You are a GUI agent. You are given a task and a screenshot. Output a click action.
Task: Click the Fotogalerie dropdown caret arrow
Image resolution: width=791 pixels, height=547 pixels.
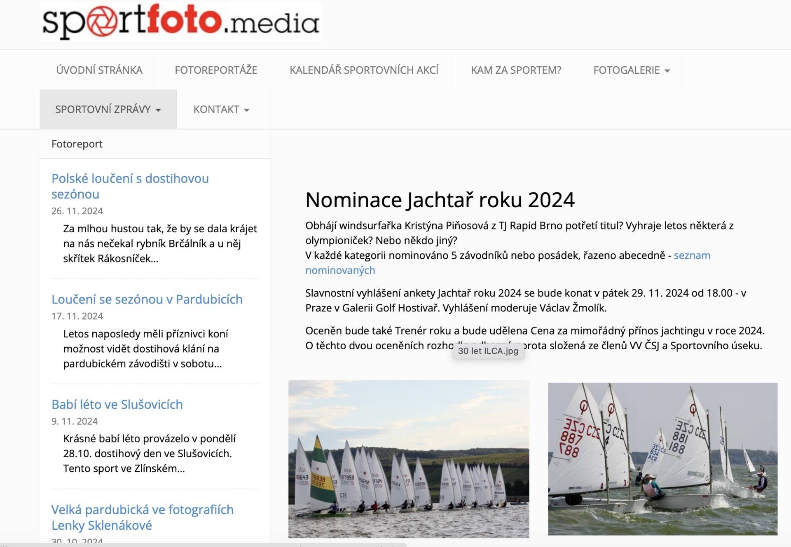tap(667, 71)
